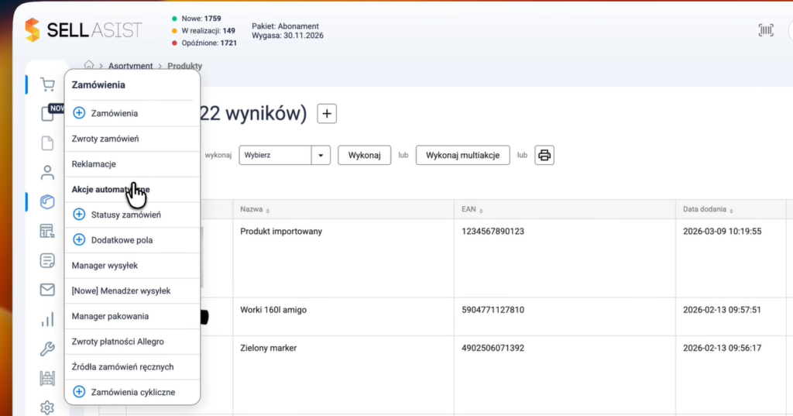The height and width of the screenshot is (416, 793).
Task: Expand Dodatkowe pola plus icon
Action: pyautogui.click(x=78, y=240)
